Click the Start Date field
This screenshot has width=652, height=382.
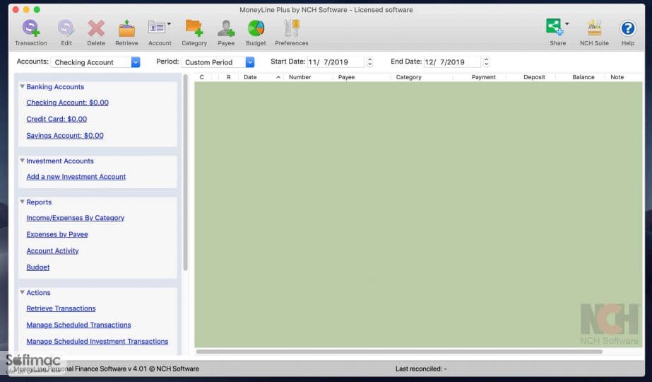pyautogui.click(x=335, y=62)
